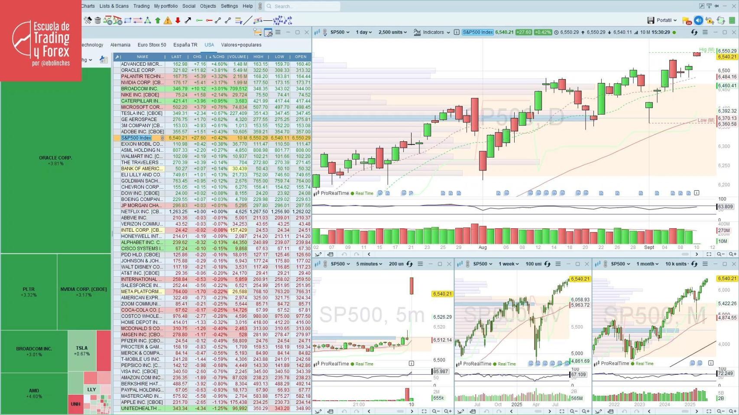Toggle Real Time mode on the SP500 chart
Viewport: 739px width, 415px height.
coord(362,193)
